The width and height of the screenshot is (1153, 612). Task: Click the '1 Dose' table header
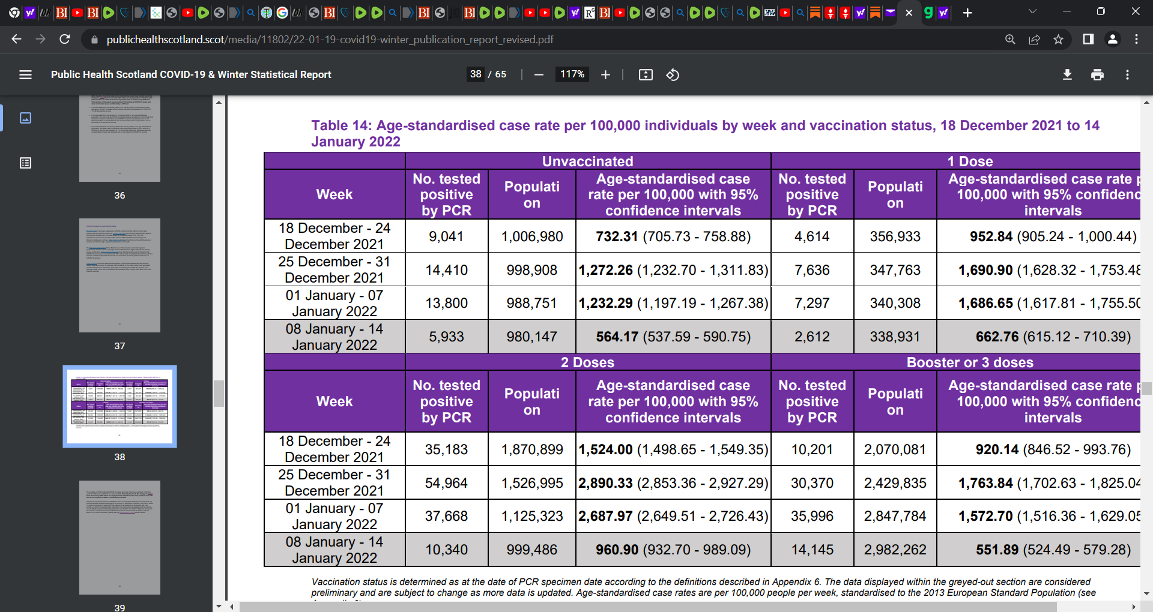pyautogui.click(x=970, y=161)
